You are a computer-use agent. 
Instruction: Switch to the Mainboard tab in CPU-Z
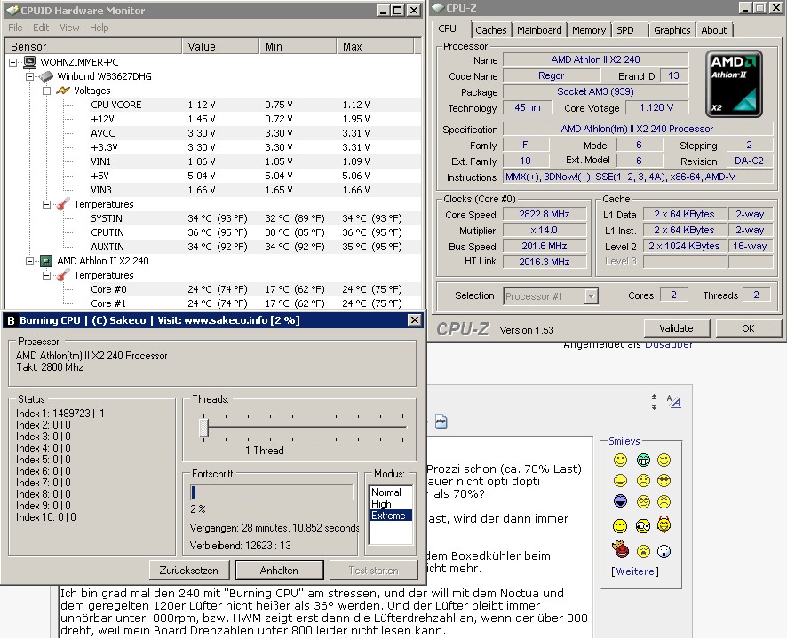[x=539, y=30]
